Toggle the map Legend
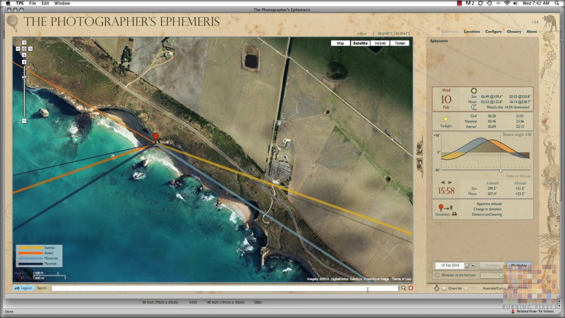Screen dimensions: 565x318 click(23, 288)
